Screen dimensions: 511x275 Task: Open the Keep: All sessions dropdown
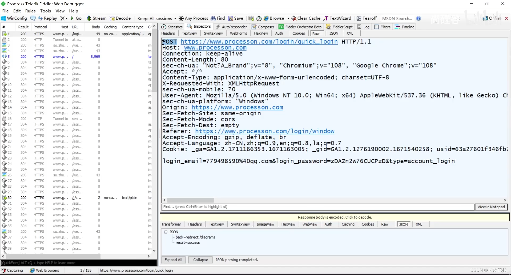tap(156, 18)
